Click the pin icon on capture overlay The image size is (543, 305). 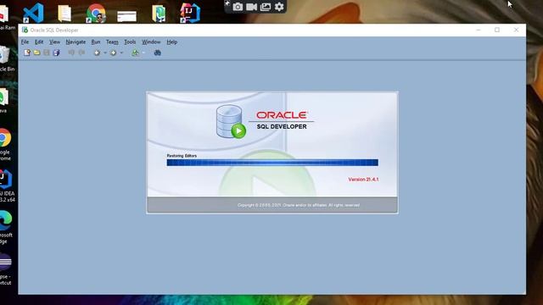(227, 3)
